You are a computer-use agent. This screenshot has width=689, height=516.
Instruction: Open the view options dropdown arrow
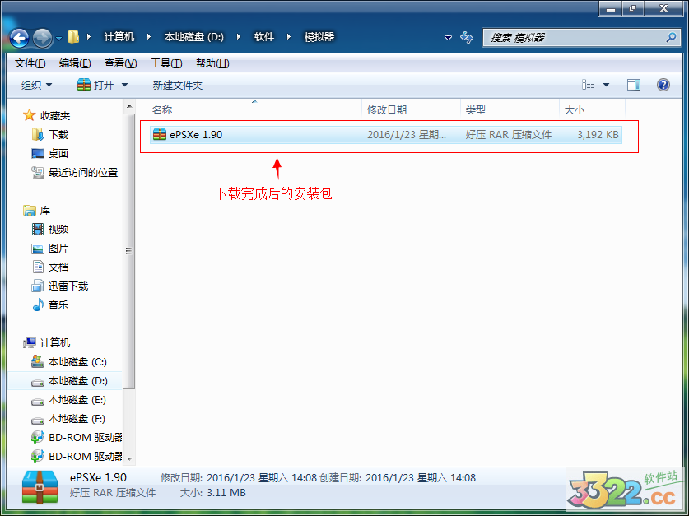606,85
